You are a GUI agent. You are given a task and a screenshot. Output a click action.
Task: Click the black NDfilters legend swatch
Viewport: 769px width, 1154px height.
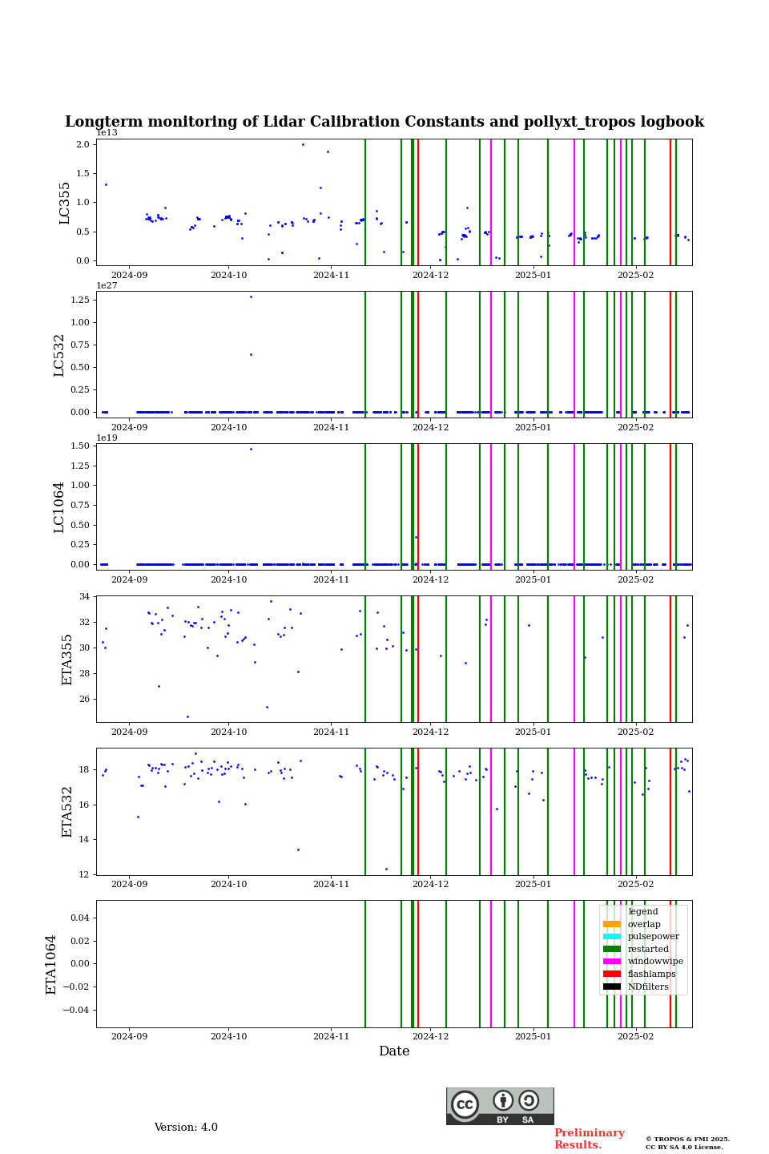tap(612, 987)
